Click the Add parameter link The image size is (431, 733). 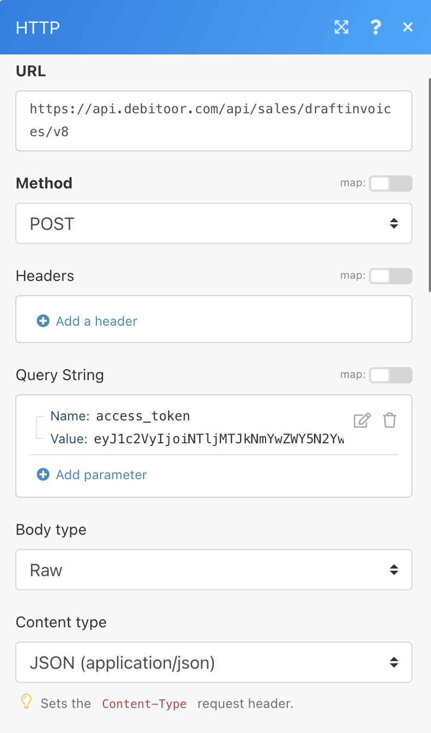point(101,474)
